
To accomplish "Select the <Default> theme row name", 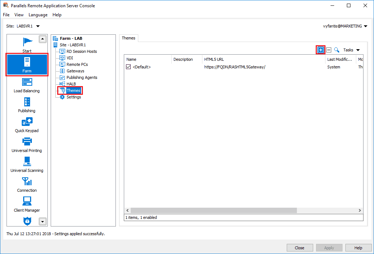I will [x=142, y=67].
